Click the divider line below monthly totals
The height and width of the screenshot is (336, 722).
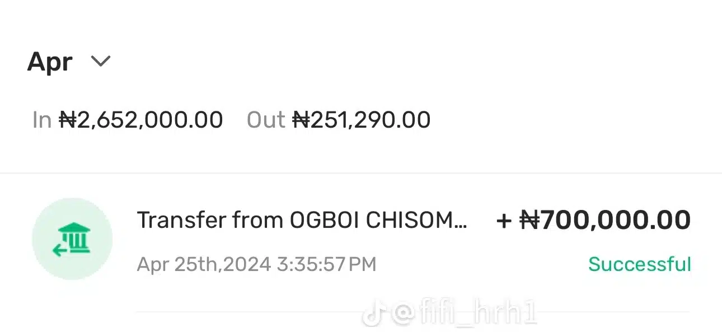click(361, 173)
